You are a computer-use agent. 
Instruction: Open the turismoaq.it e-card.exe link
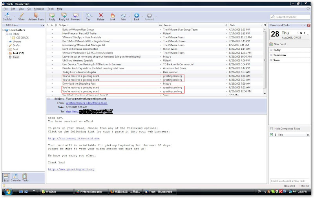[x=74, y=138]
